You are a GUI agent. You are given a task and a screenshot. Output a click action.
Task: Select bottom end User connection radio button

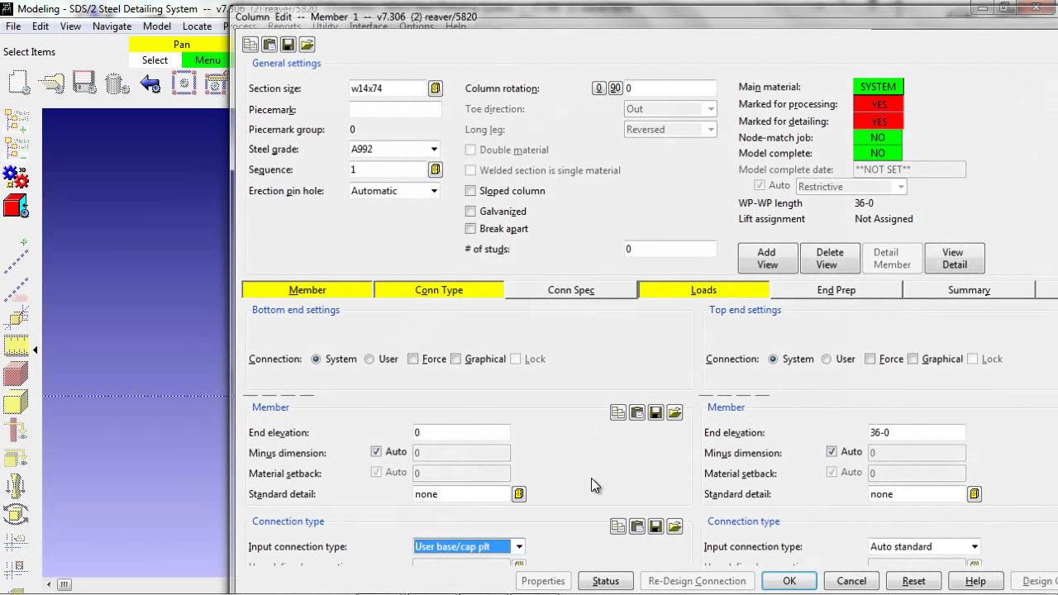point(369,359)
